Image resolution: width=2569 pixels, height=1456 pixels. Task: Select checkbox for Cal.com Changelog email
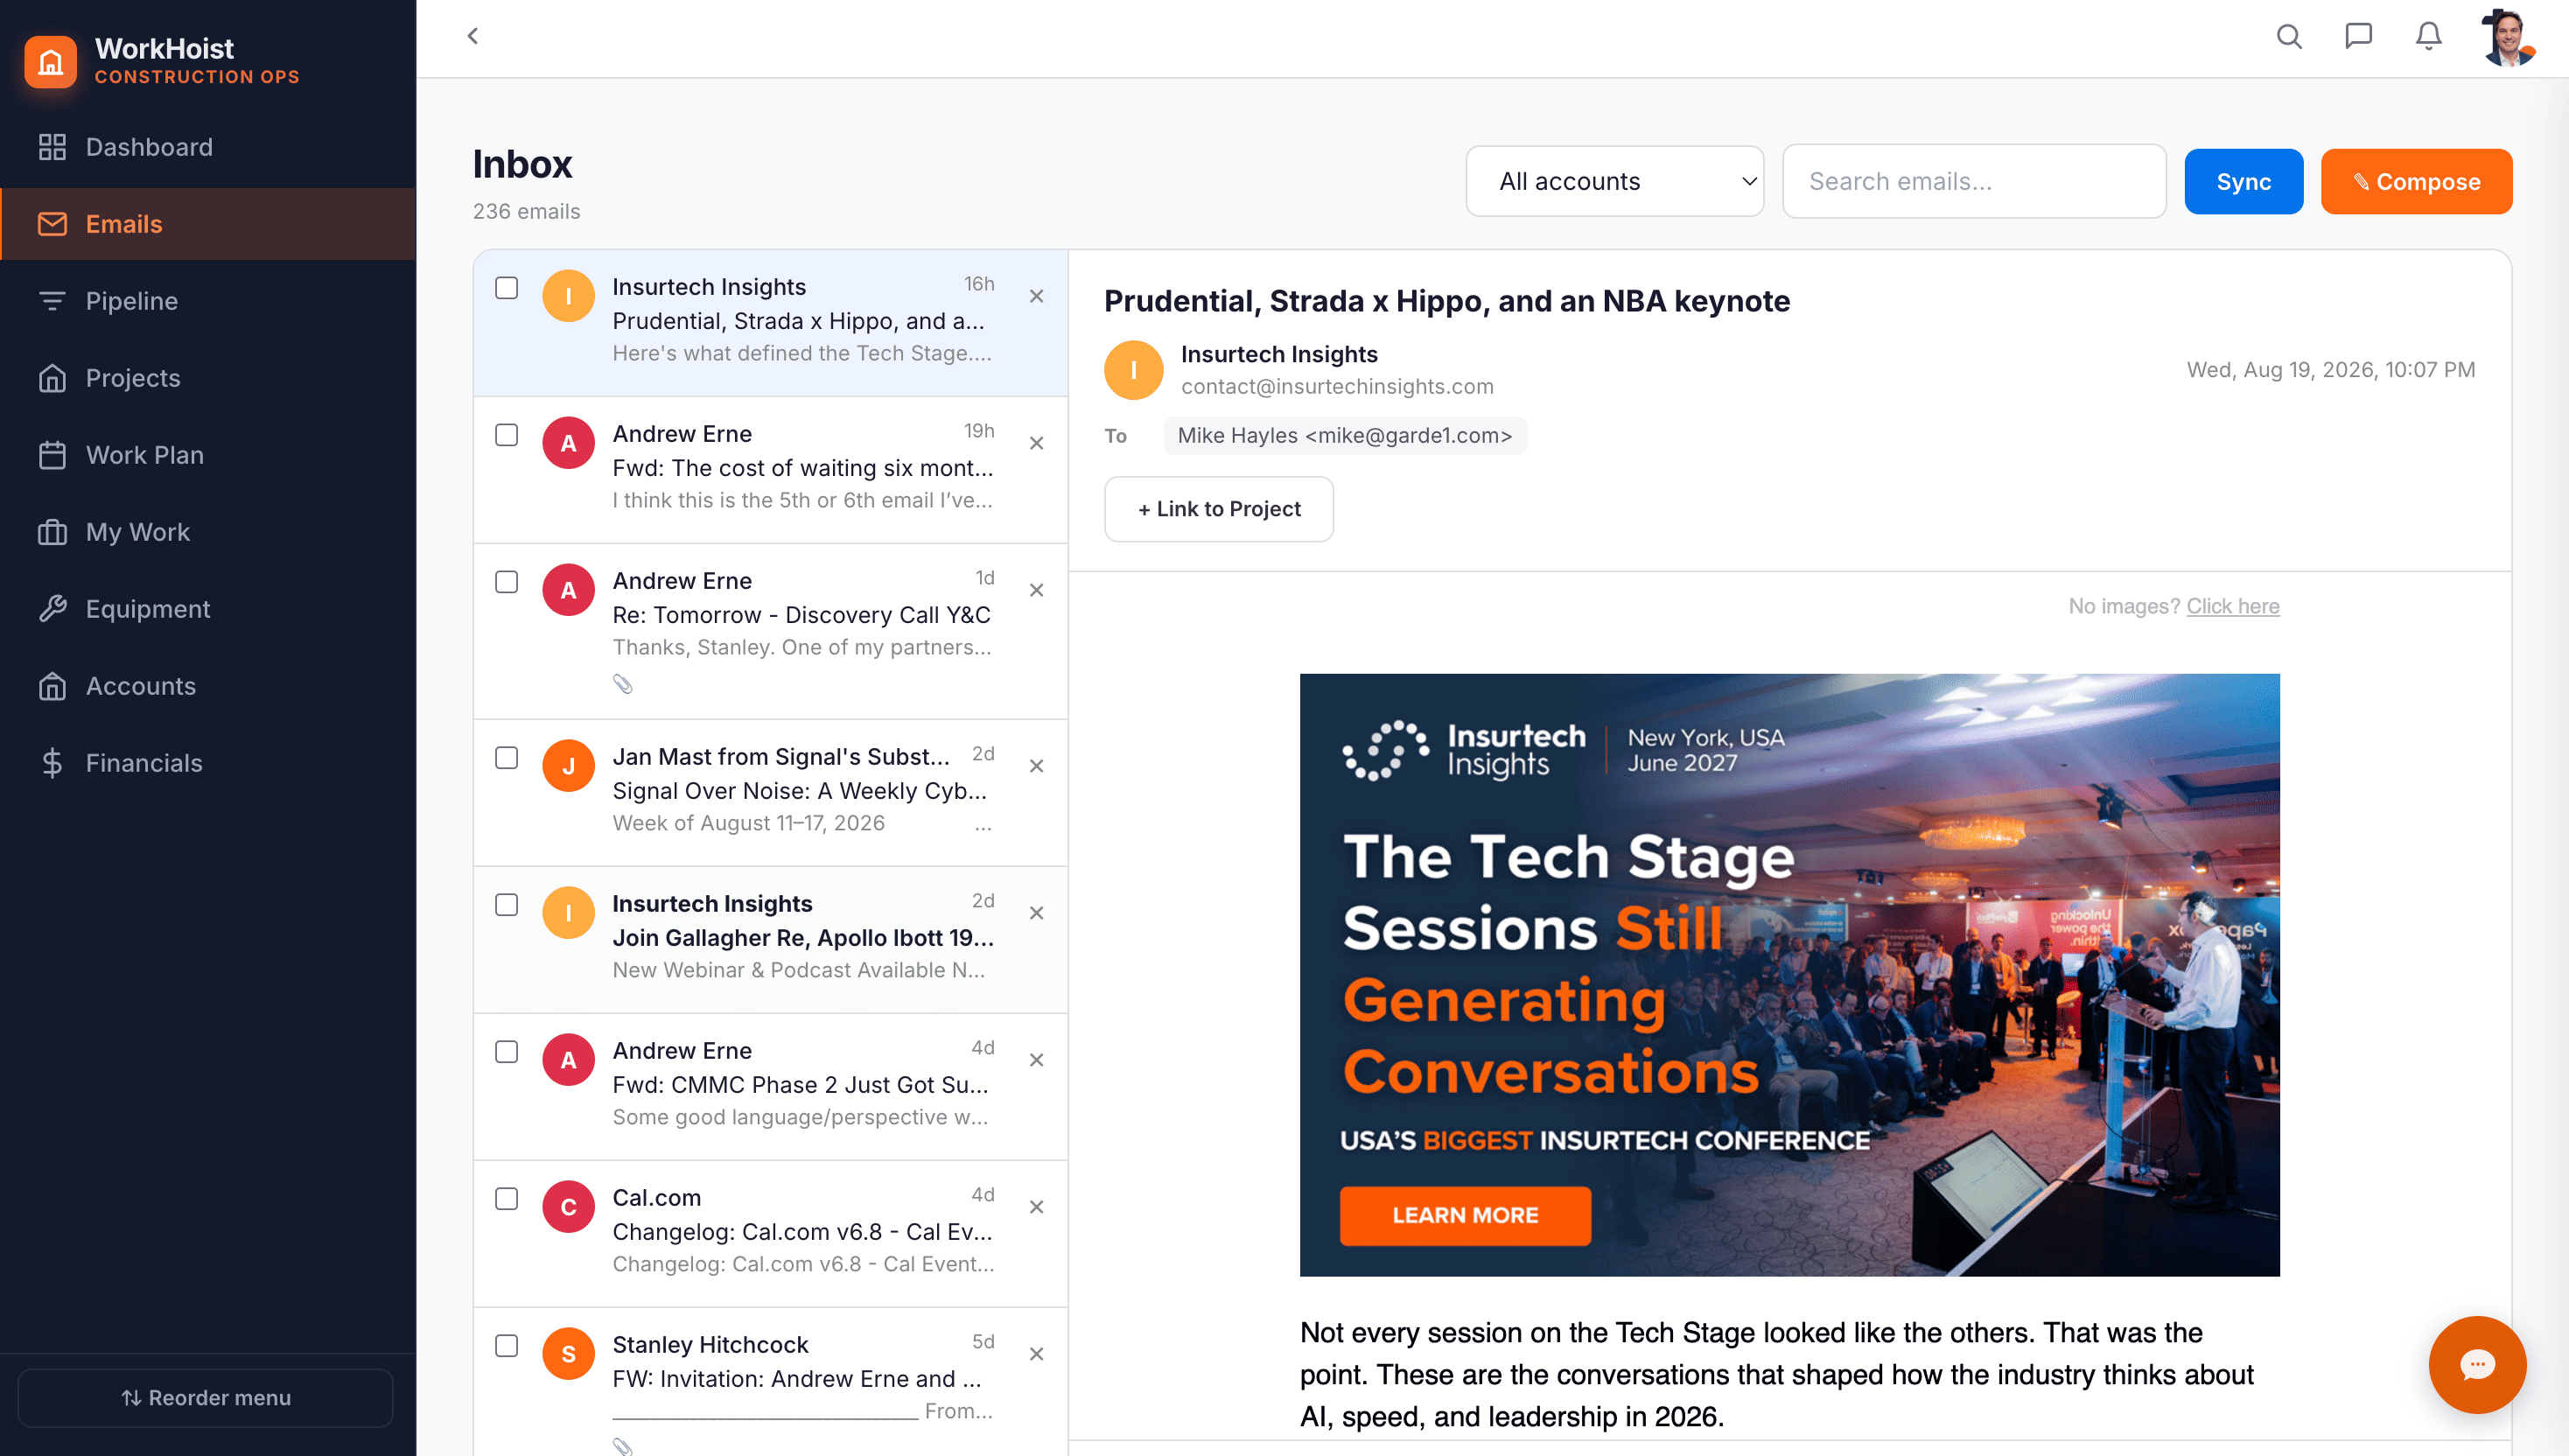tap(507, 1199)
